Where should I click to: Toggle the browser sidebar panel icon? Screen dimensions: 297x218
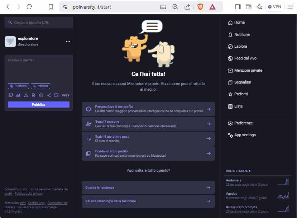[x=238, y=7]
